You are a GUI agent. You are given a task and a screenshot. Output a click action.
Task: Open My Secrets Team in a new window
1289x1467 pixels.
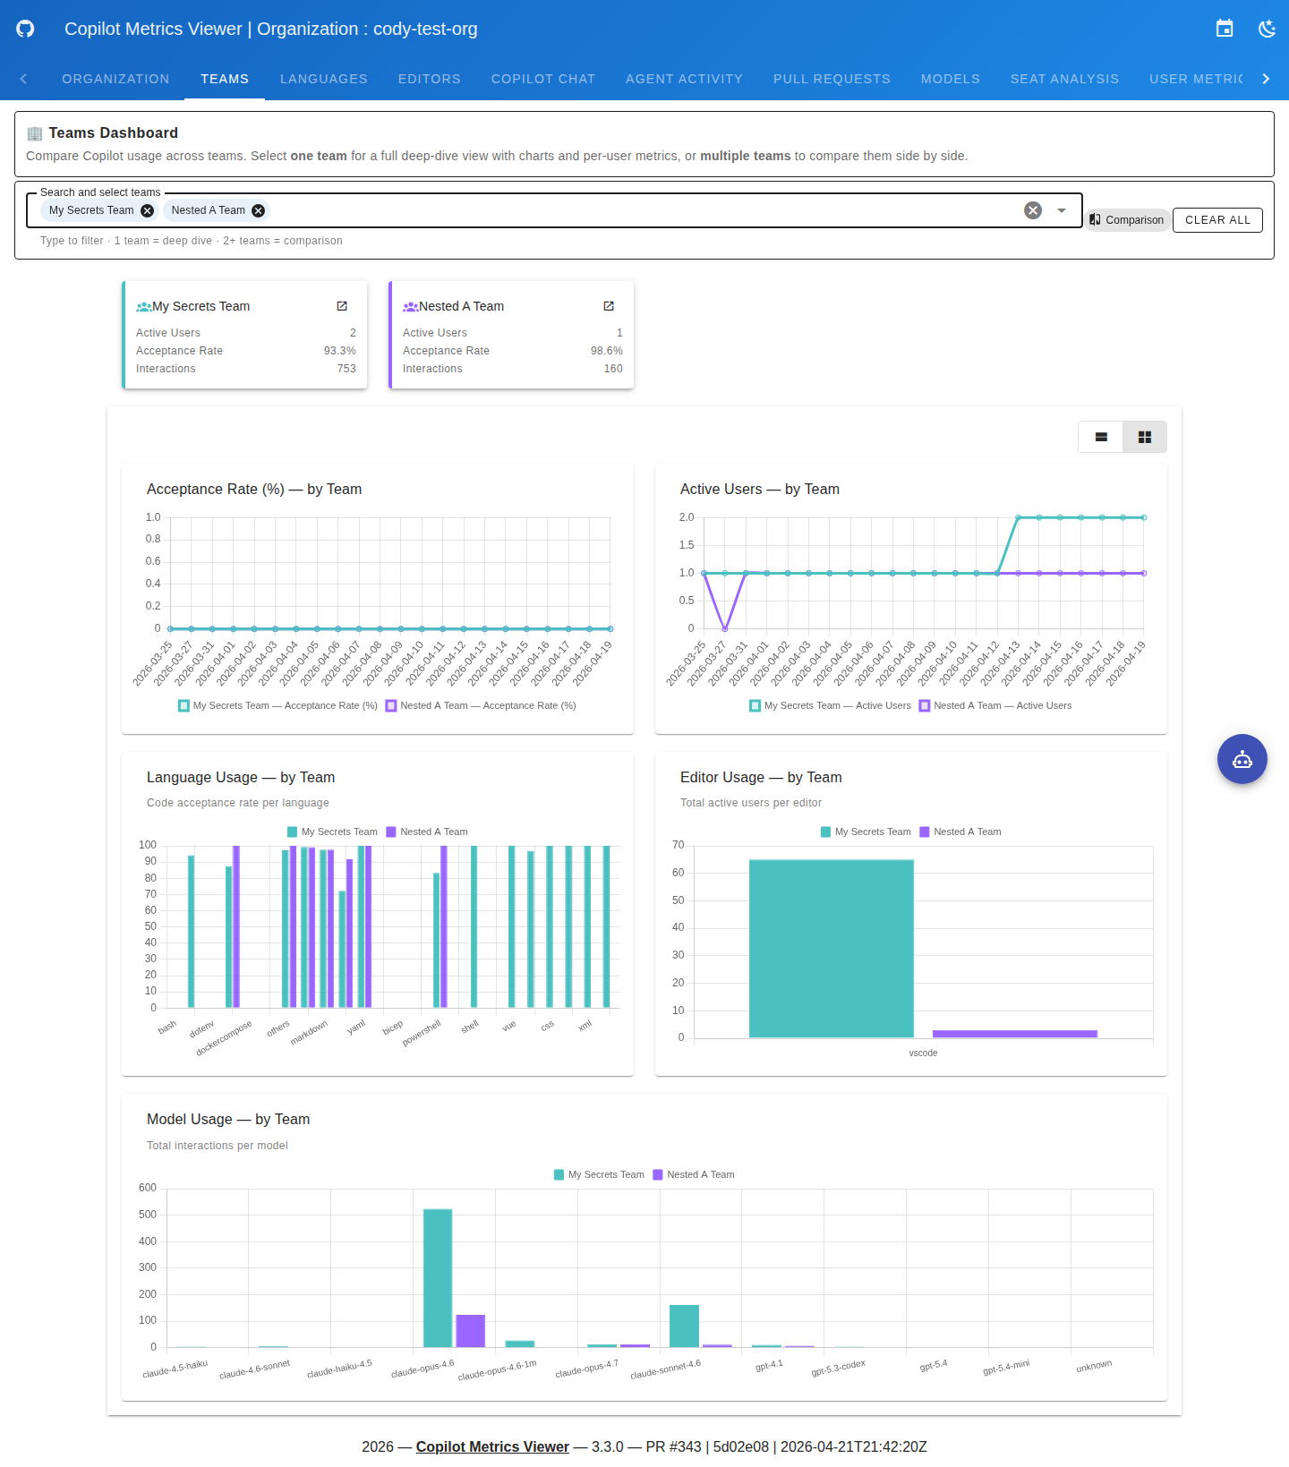coord(342,306)
